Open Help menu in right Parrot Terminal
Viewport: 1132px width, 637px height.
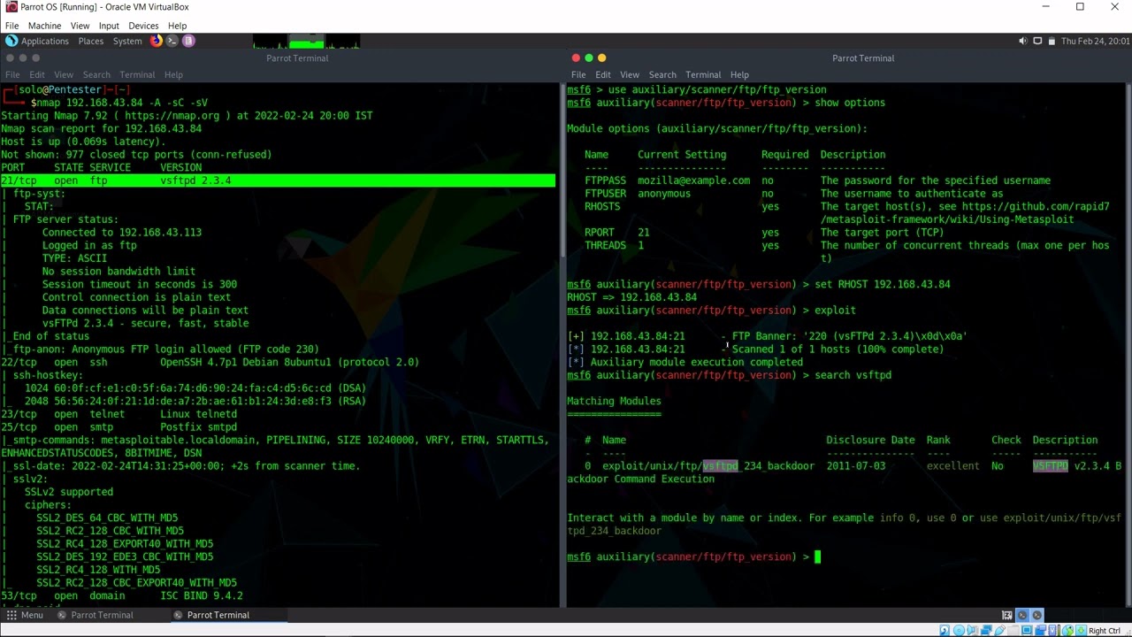[739, 74]
